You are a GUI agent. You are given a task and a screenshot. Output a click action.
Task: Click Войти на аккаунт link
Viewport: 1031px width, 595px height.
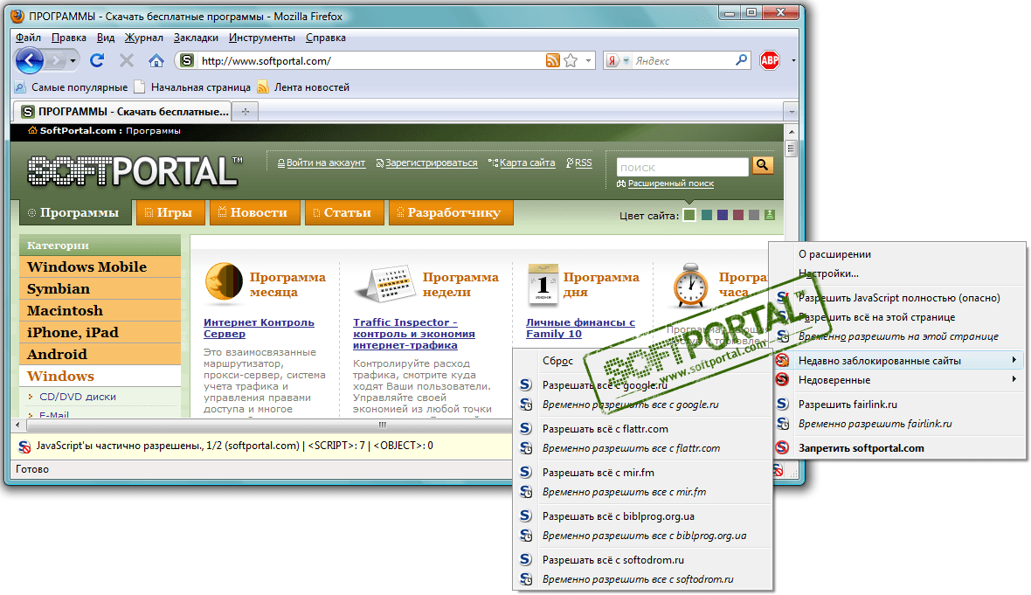click(322, 163)
